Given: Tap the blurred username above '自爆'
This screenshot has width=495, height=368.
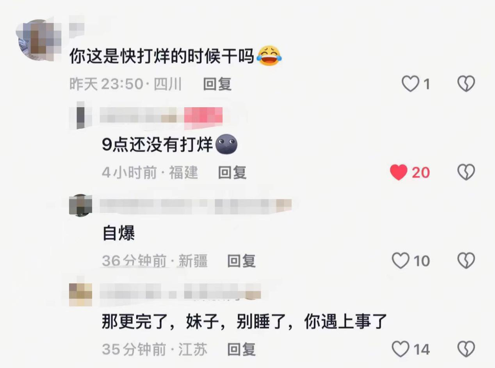Looking at the screenshot, I should point(196,205).
